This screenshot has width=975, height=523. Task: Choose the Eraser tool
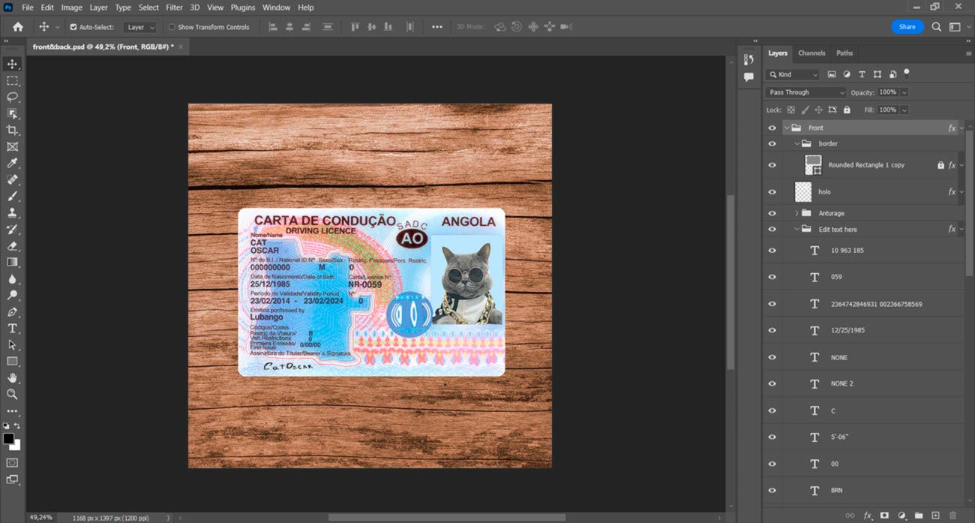pyautogui.click(x=12, y=246)
